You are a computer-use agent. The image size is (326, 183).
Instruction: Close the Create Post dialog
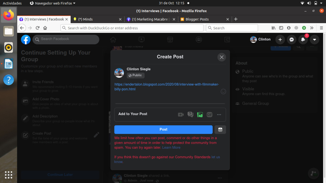222,57
